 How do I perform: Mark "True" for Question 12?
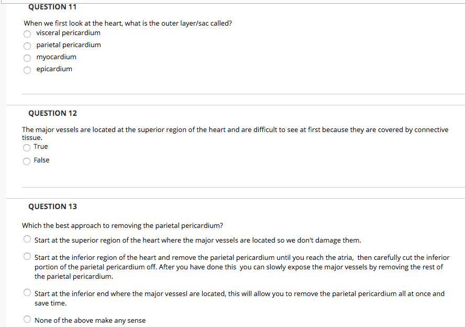pos(26,147)
